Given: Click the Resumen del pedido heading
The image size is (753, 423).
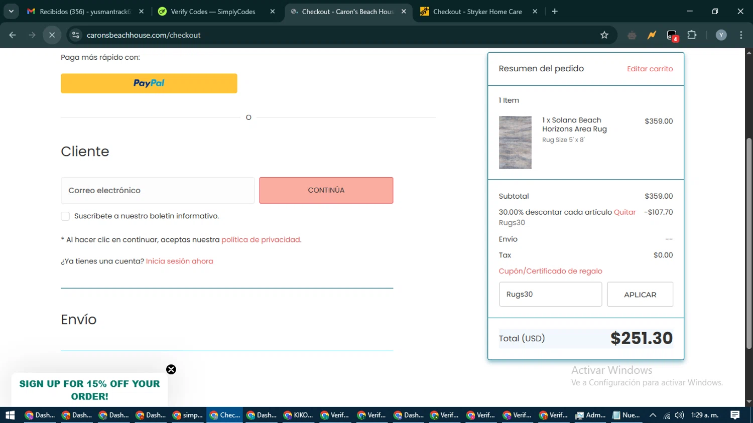Looking at the screenshot, I should (x=541, y=69).
